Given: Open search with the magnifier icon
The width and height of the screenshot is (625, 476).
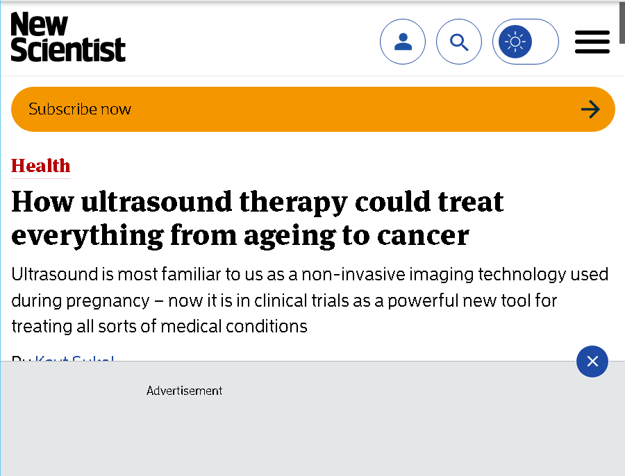Looking at the screenshot, I should click(459, 42).
